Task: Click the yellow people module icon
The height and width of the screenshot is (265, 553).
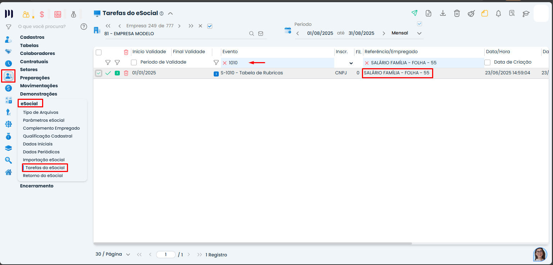Action: (26, 14)
